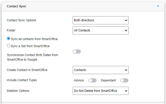Image resolution: width=166 pixels, height=104 pixels.
Task: Click the Sync a Set from SmartOffice text
Action: [x=30, y=46]
